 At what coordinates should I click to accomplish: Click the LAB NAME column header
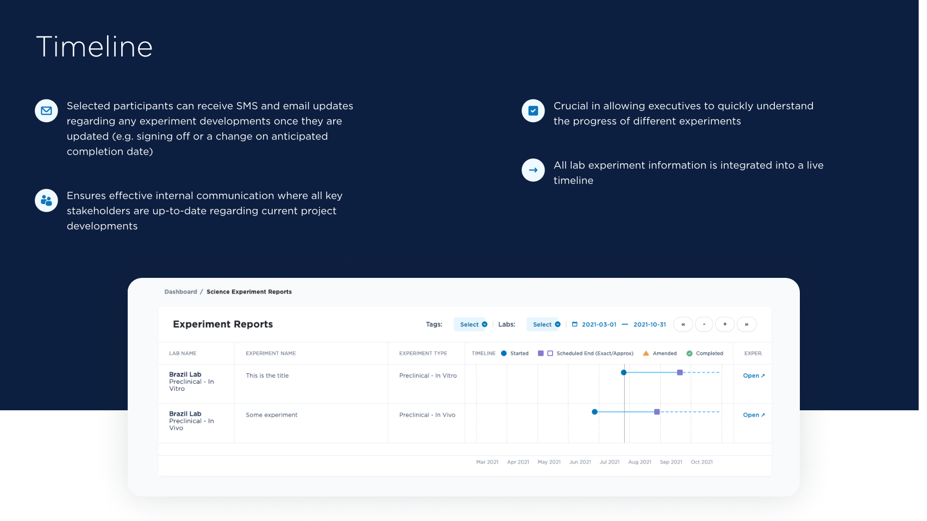tap(183, 353)
